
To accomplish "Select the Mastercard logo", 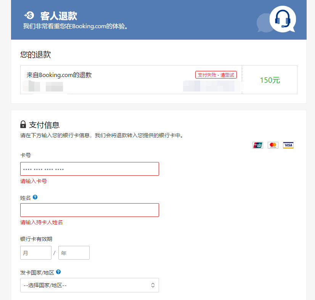I will tap(273, 145).
